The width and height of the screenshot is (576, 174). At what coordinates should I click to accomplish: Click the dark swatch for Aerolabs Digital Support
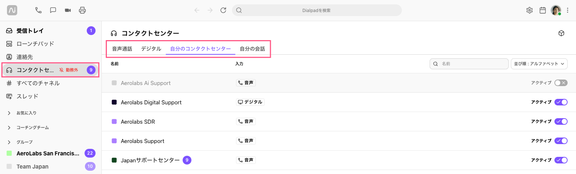[114, 102]
